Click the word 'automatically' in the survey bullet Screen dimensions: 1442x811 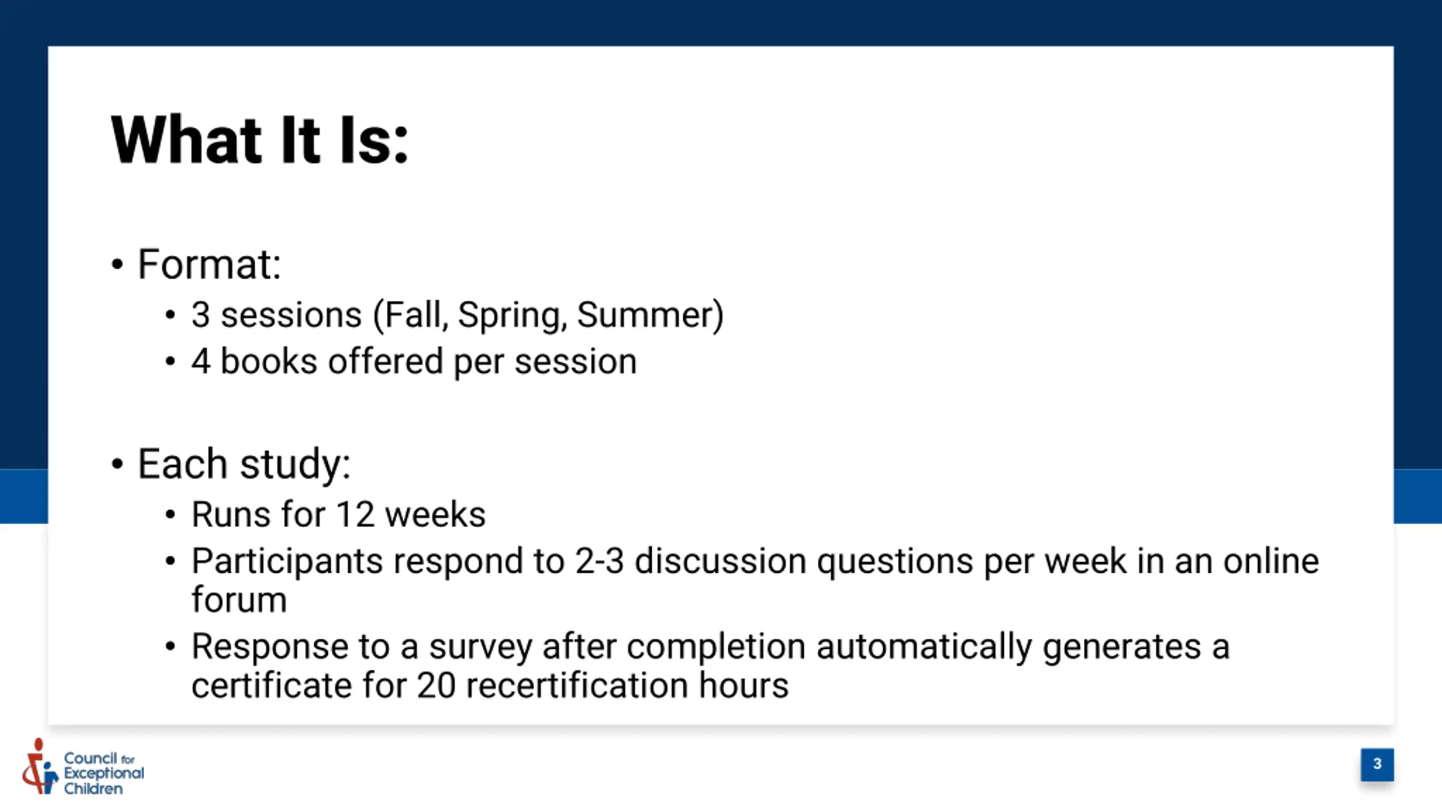(x=924, y=647)
